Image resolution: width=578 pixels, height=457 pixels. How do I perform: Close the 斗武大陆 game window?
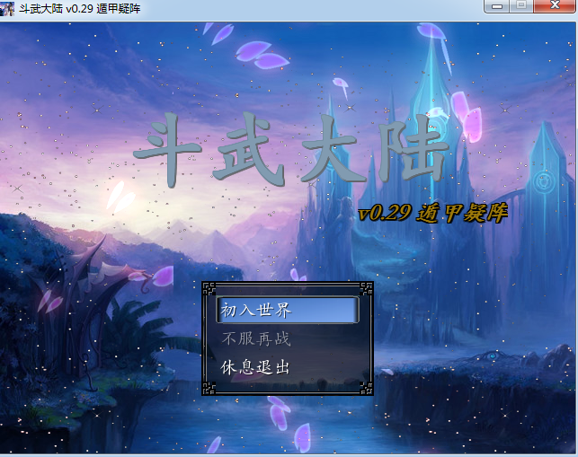click(x=554, y=6)
